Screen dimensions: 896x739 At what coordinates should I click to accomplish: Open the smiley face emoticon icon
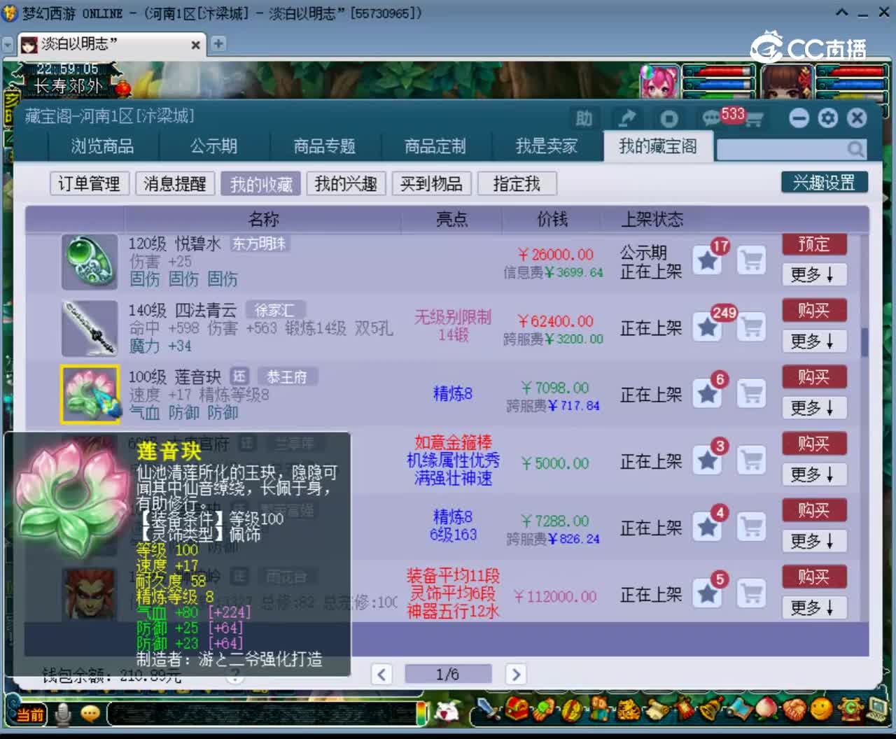pos(821,708)
